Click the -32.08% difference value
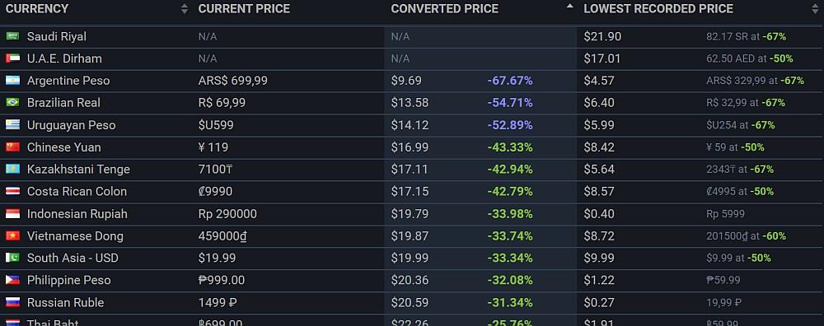 tap(510, 280)
